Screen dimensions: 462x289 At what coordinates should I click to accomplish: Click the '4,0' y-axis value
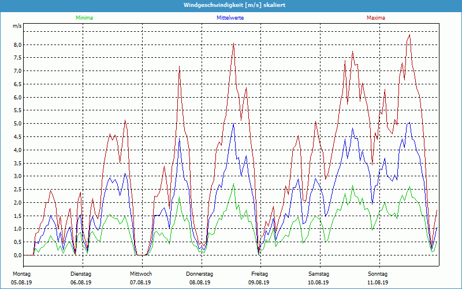18,150
